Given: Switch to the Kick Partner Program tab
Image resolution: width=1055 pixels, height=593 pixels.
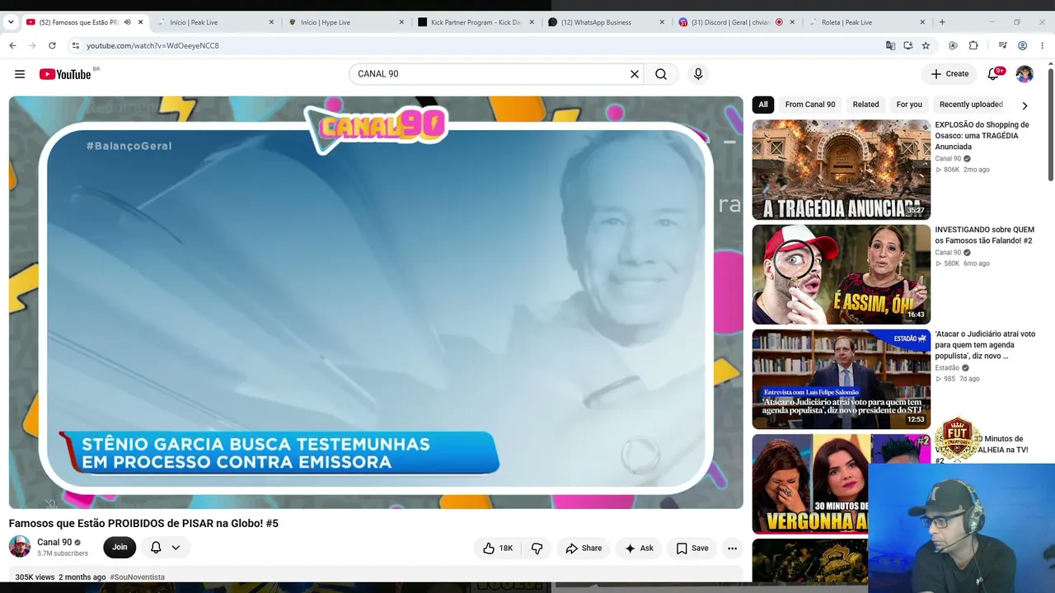Looking at the screenshot, I should [476, 22].
